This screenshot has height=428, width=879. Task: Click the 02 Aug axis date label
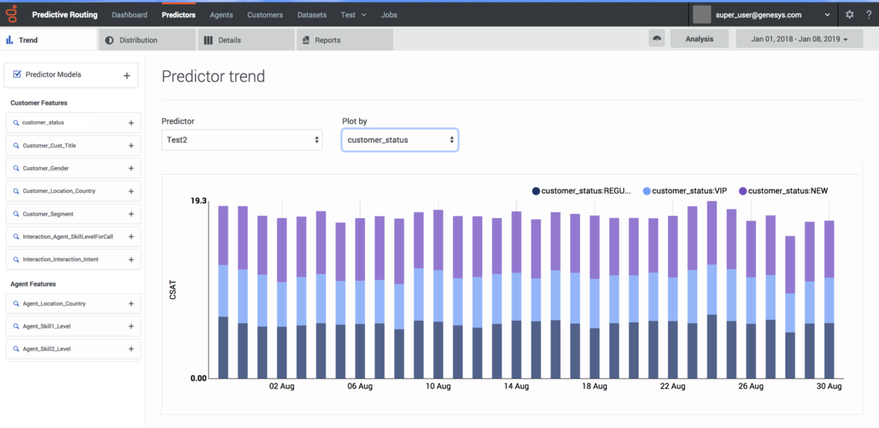click(x=282, y=386)
